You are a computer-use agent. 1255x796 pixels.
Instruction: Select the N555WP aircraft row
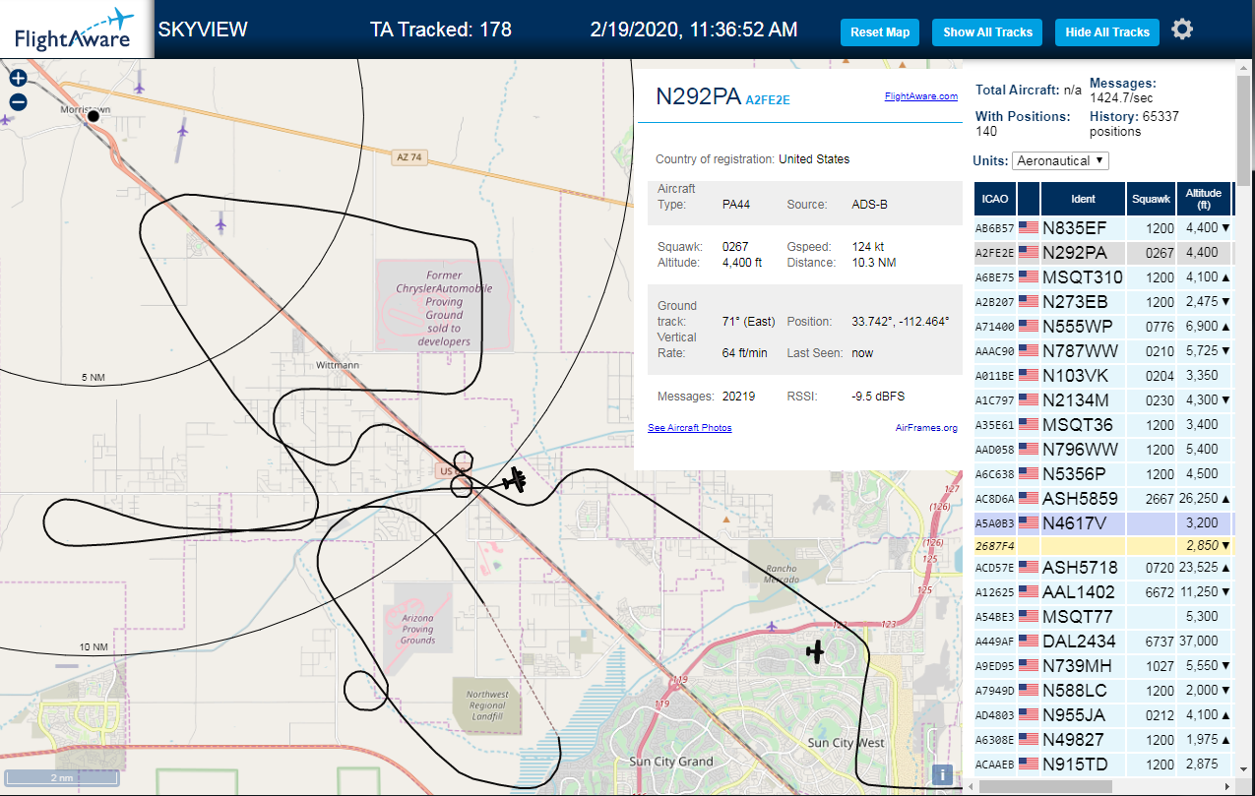(1103, 326)
